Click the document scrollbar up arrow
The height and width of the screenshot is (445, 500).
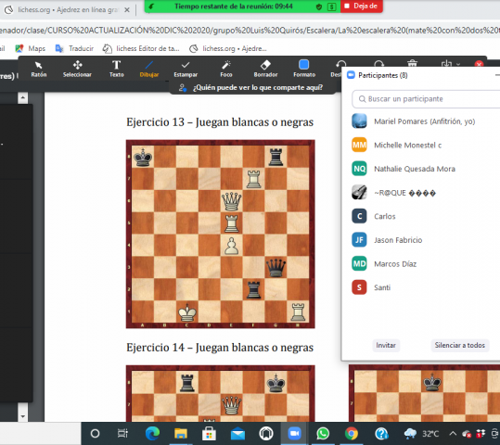point(22,97)
